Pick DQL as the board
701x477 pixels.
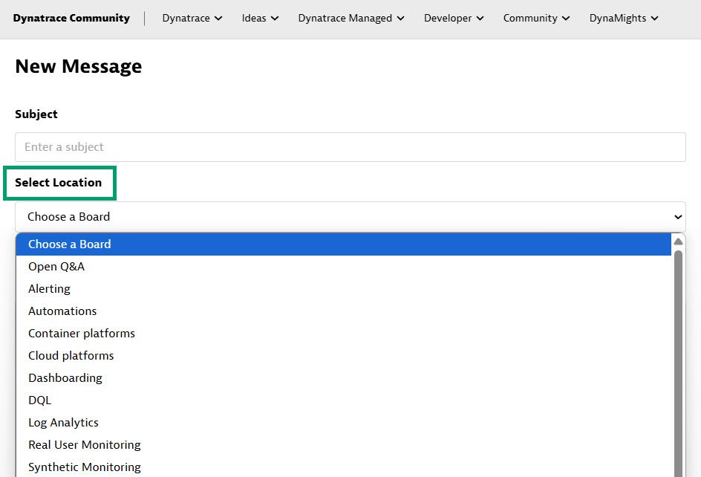click(40, 400)
